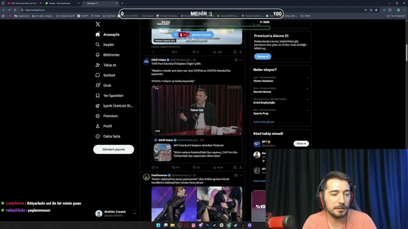
Task: Reload the page in the browser
Action: click(15, 10)
